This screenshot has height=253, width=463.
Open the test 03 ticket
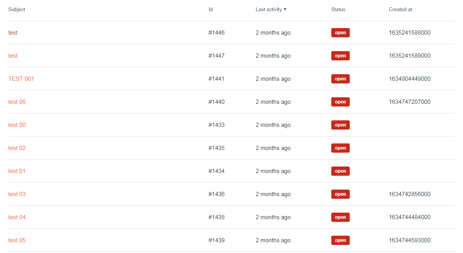(17, 194)
